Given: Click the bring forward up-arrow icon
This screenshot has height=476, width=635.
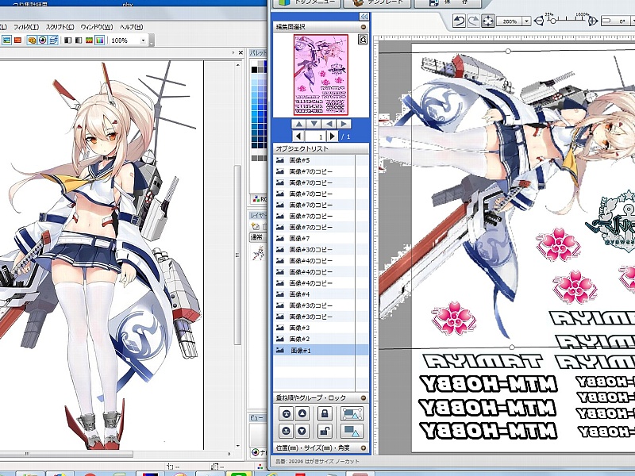Looking at the screenshot, I should click(302, 413).
